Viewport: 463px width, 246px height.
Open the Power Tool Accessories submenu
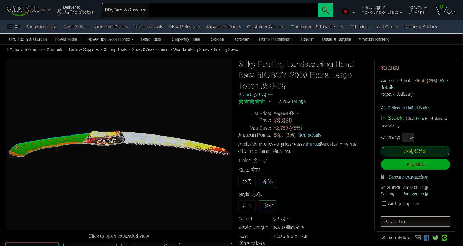[x=110, y=39]
